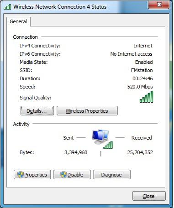Click the shield icon on Properties button
The width and height of the screenshot is (174, 208).
[x=21, y=175]
